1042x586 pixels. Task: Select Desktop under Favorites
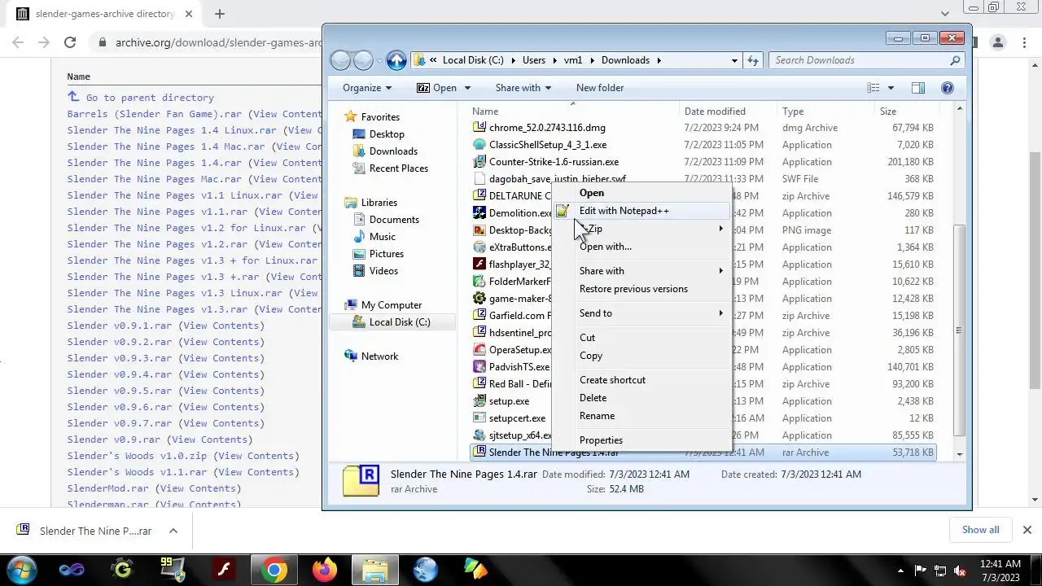(386, 134)
